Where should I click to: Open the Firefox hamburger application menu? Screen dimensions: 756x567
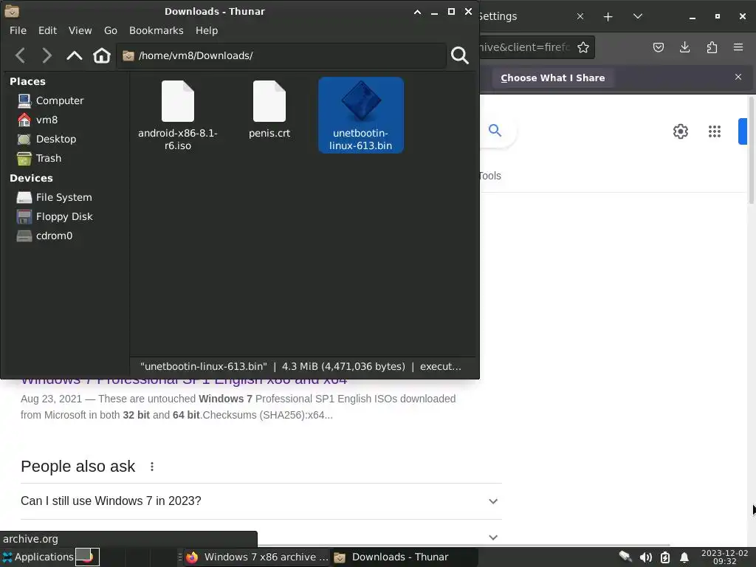pos(738,47)
